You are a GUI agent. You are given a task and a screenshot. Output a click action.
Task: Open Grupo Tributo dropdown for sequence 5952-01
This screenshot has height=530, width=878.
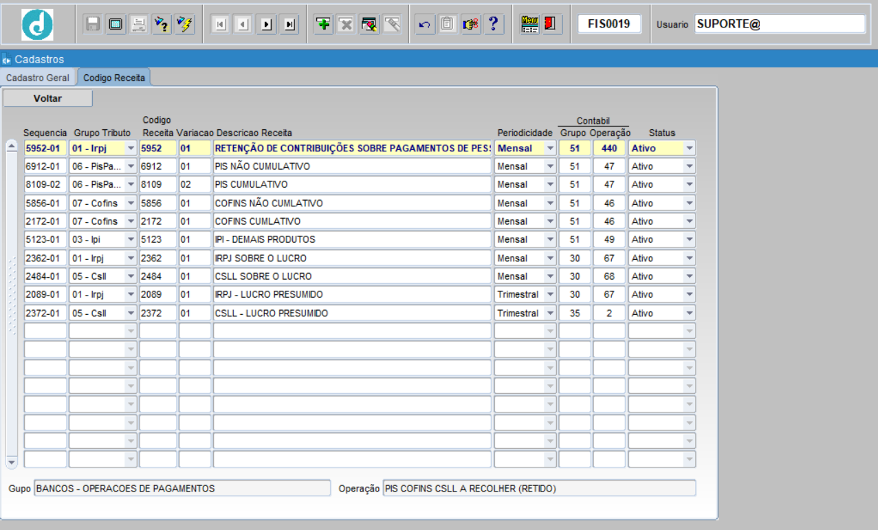131,148
